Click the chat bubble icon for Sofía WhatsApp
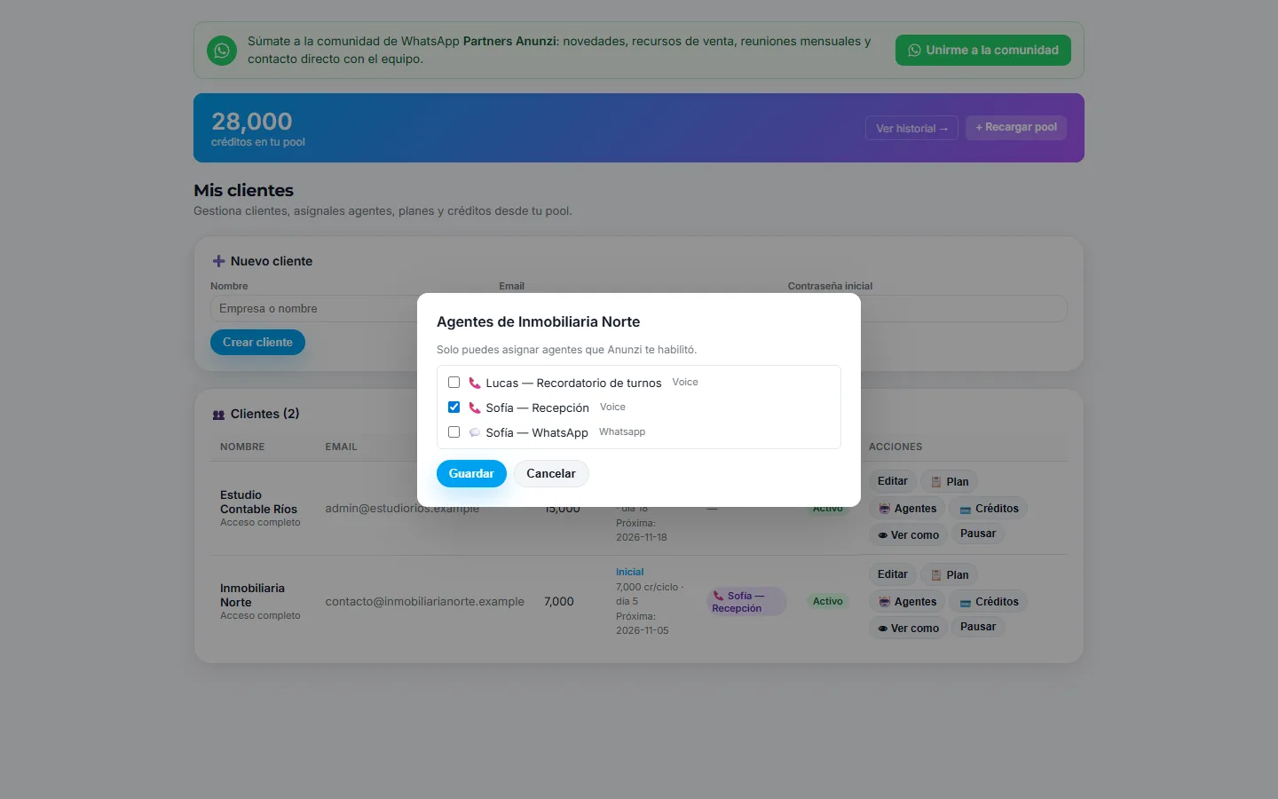The height and width of the screenshot is (799, 1278). (475, 432)
